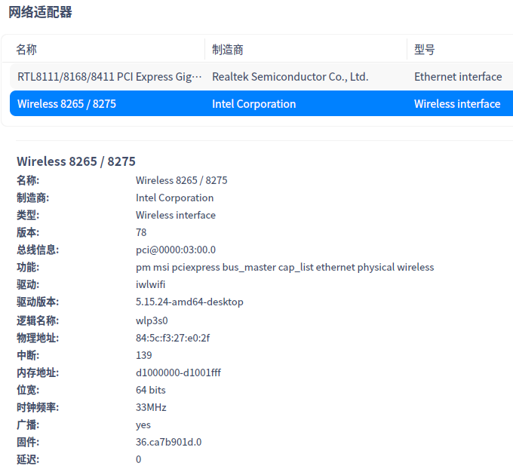This screenshot has height=469, width=513.
Task: Click the 中断 label
Action: point(28,355)
